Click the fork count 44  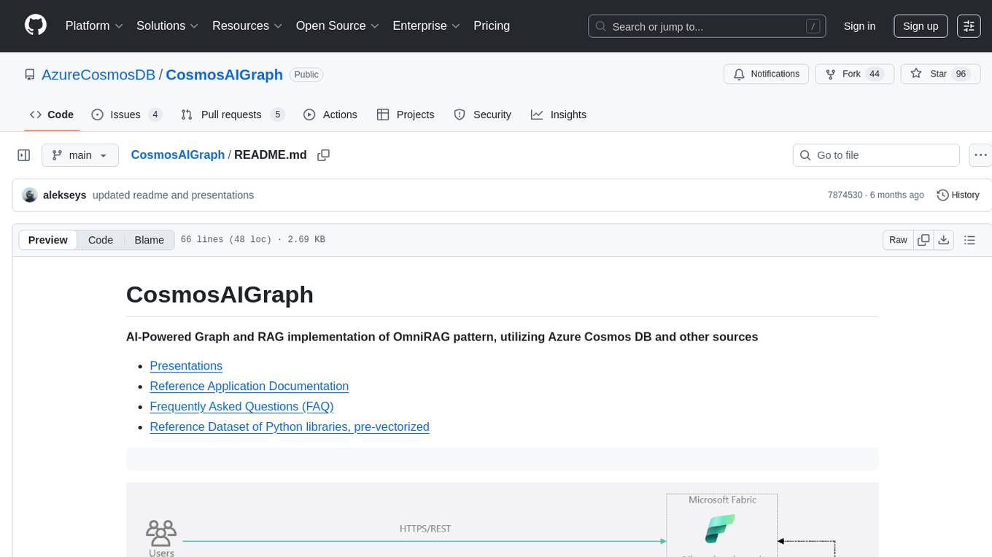click(875, 74)
